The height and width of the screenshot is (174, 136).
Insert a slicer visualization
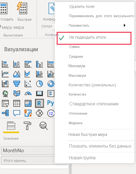[5, 103]
